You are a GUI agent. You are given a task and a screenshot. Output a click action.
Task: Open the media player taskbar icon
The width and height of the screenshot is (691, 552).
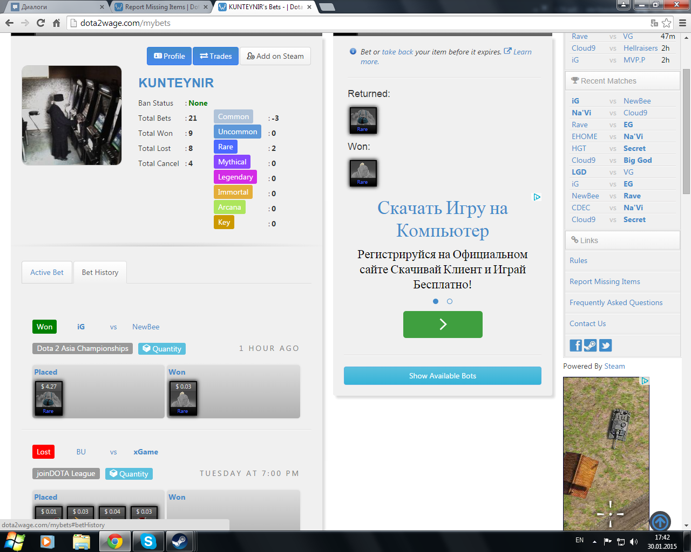pyautogui.click(x=48, y=541)
